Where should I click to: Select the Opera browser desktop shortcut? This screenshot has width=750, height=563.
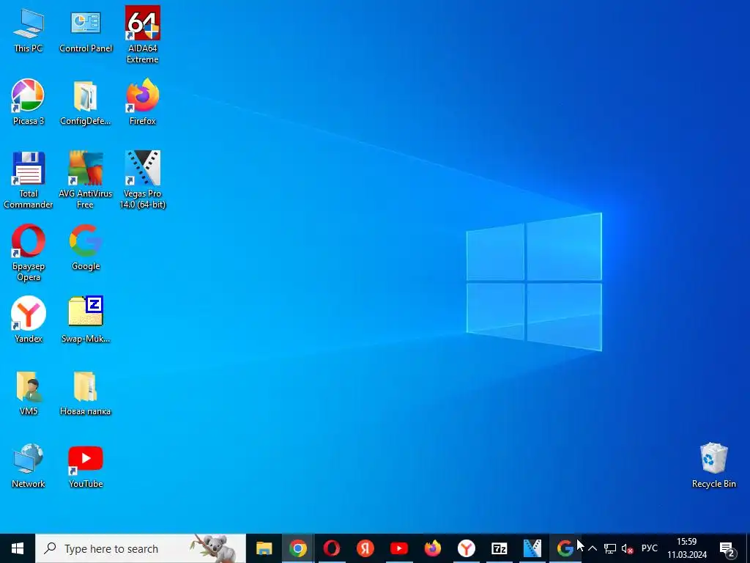pyautogui.click(x=29, y=253)
